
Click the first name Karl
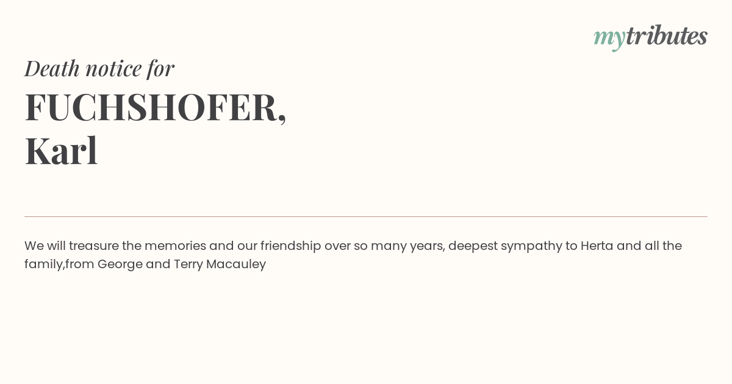pyautogui.click(x=61, y=151)
